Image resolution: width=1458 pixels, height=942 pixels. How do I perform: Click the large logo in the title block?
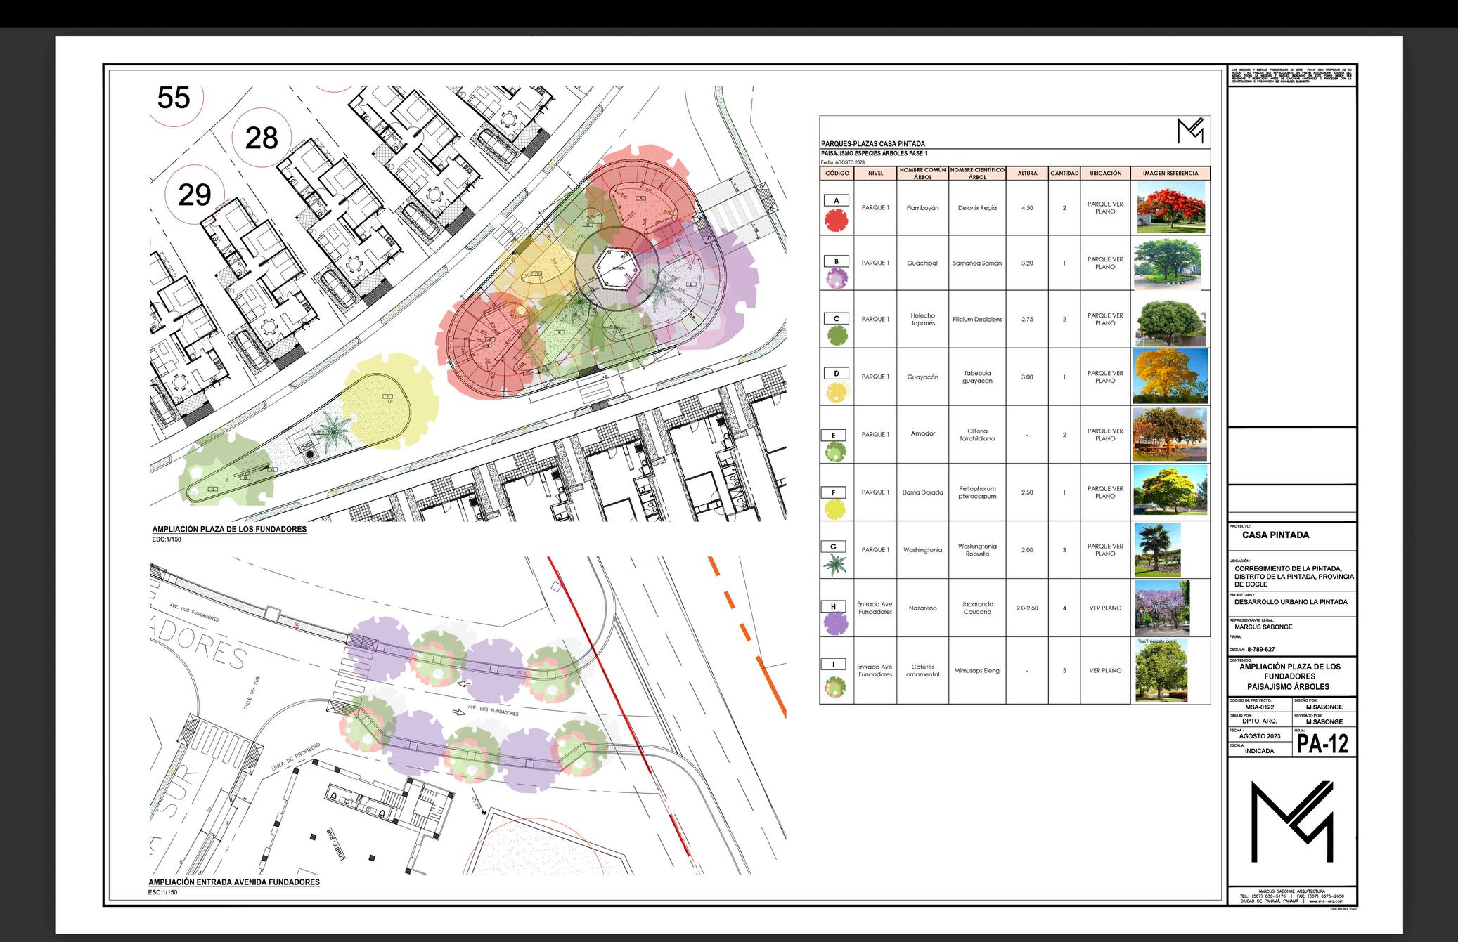1291,821
